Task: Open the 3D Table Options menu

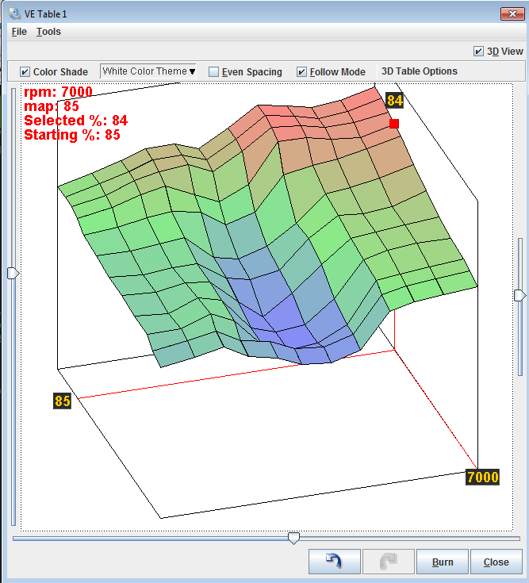Action: click(x=419, y=71)
